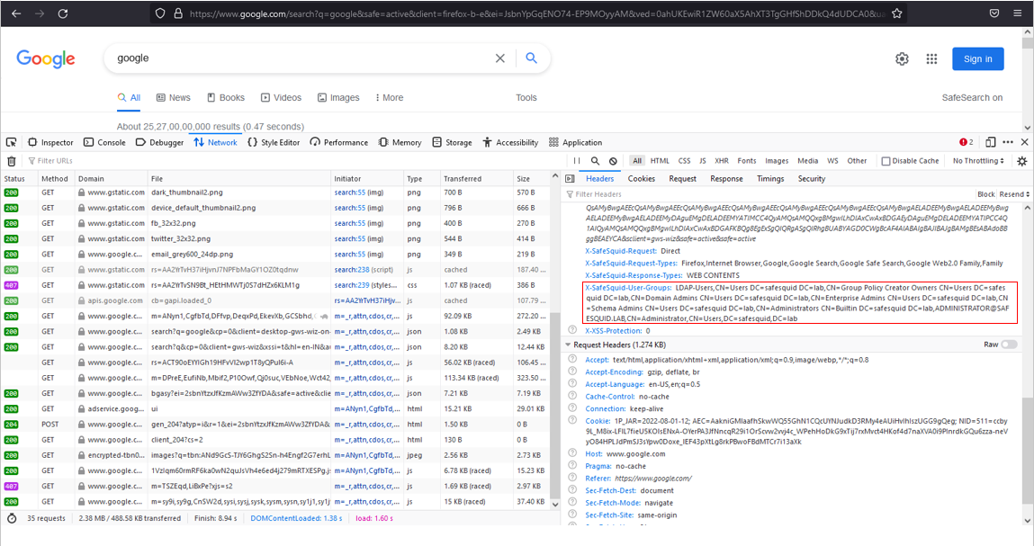Clear the network request log
This screenshot has height=546, width=1034.
(11, 161)
